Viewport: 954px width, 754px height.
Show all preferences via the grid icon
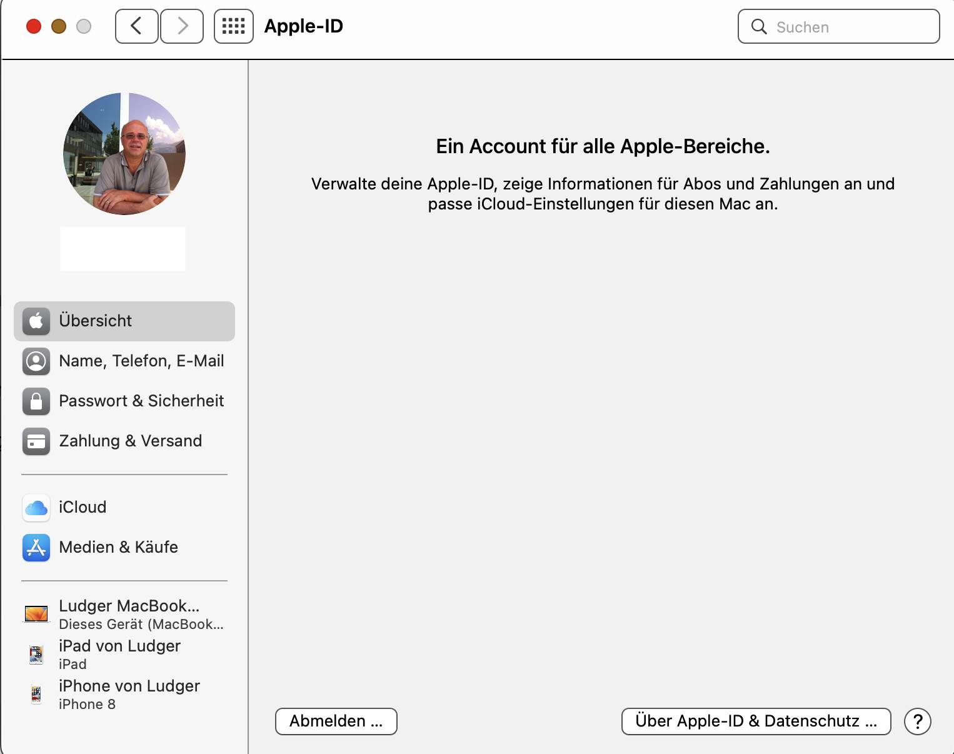(234, 26)
